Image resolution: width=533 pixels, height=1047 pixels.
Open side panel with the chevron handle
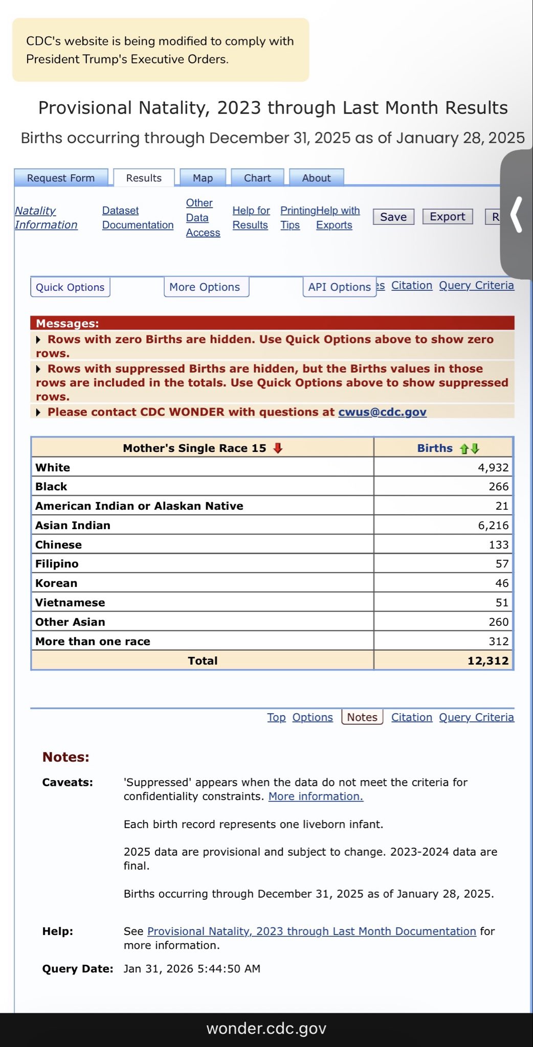coord(517,215)
